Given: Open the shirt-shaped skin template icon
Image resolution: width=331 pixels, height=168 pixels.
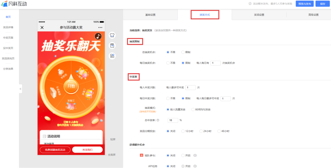Looking at the screenshot, I should [x=112, y=35].
